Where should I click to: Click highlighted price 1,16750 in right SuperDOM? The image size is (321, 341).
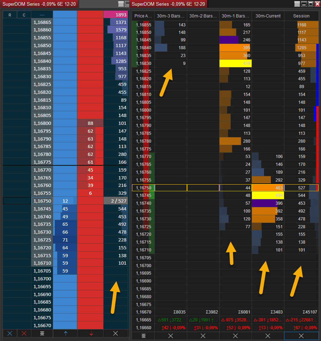pyautogui.click(x=143, y=188)
